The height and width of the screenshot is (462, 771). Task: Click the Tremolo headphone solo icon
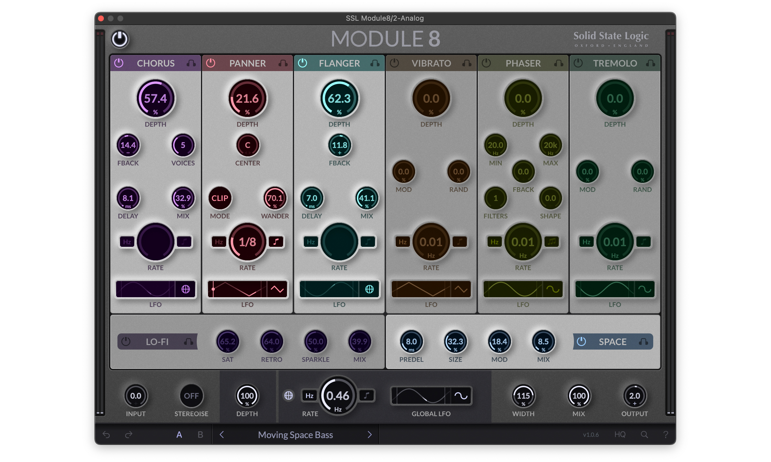651,63
